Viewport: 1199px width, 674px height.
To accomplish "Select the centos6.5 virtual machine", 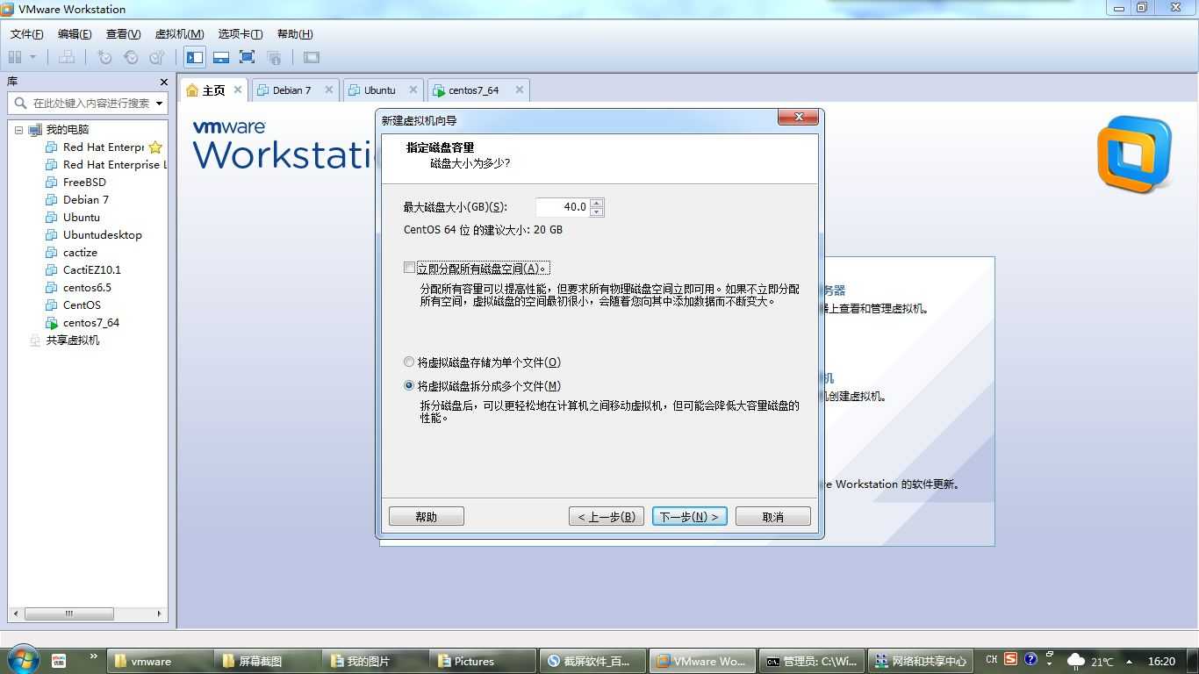I will coord(78,287).
